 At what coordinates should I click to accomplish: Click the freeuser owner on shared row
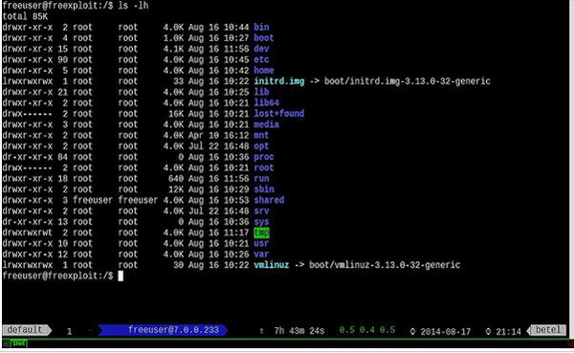[x=93, y=200]
